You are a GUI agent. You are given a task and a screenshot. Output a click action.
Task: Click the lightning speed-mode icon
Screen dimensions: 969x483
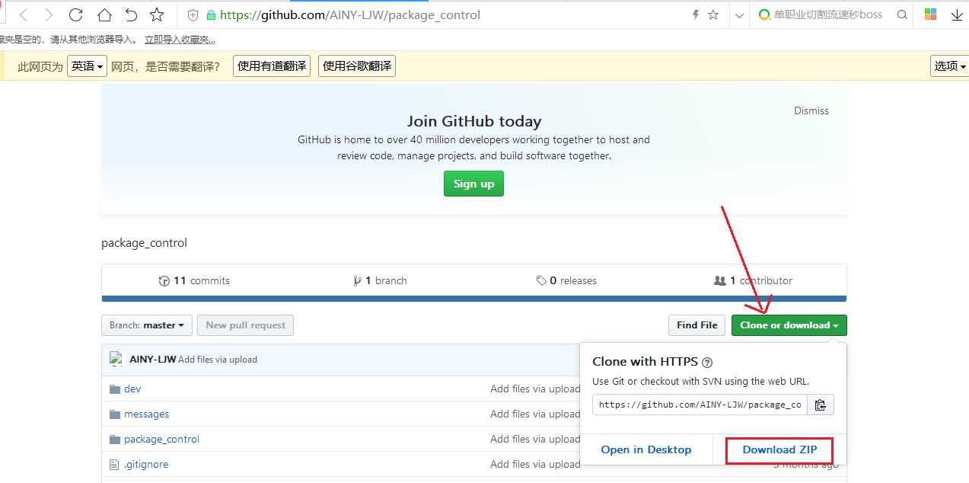tap(695, 14)
